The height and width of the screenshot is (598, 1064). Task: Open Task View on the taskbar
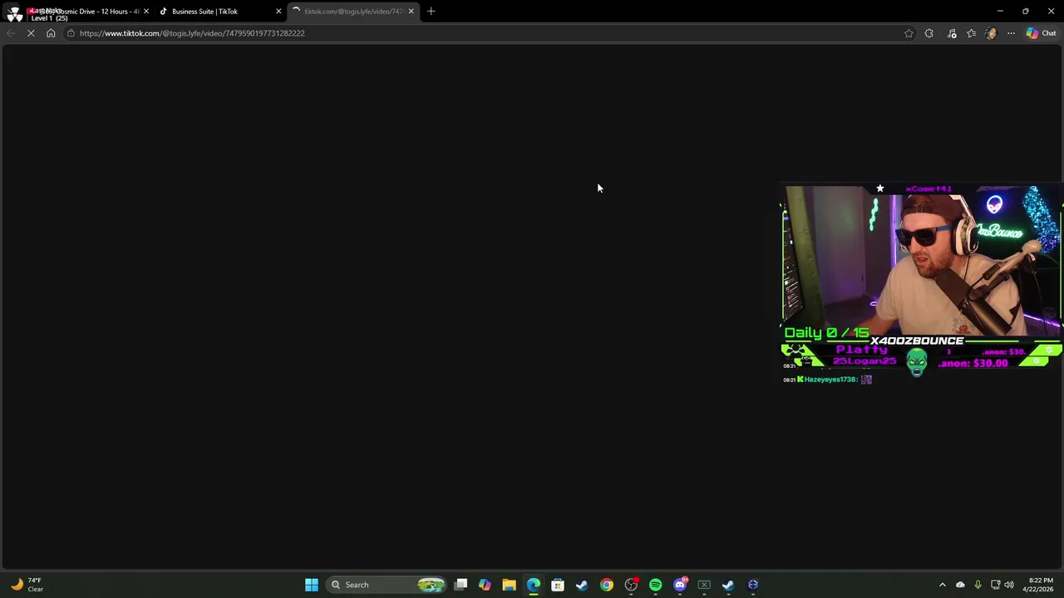point(461,585)
